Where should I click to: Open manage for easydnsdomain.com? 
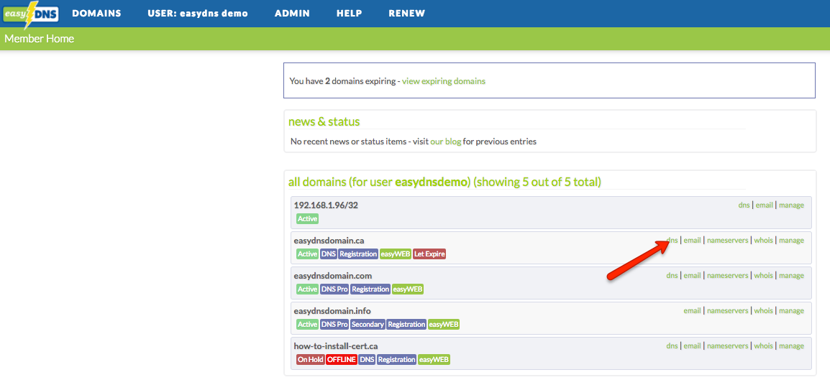tap(791, 276)
